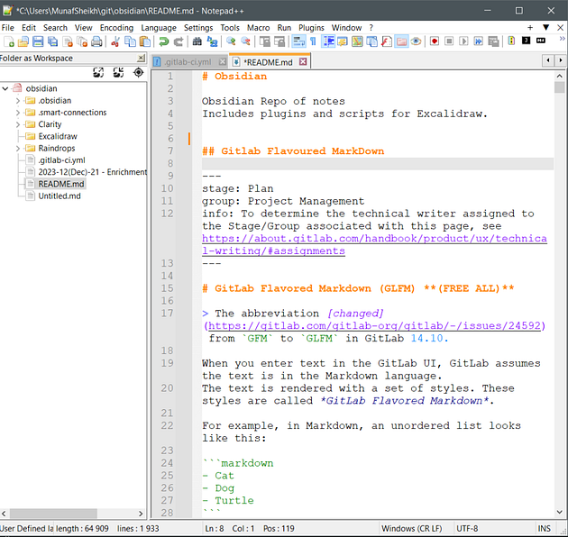The height and width of the screenshot is (537, 568).
Task: Open the Plugins menu
Action: pos(311,28)
